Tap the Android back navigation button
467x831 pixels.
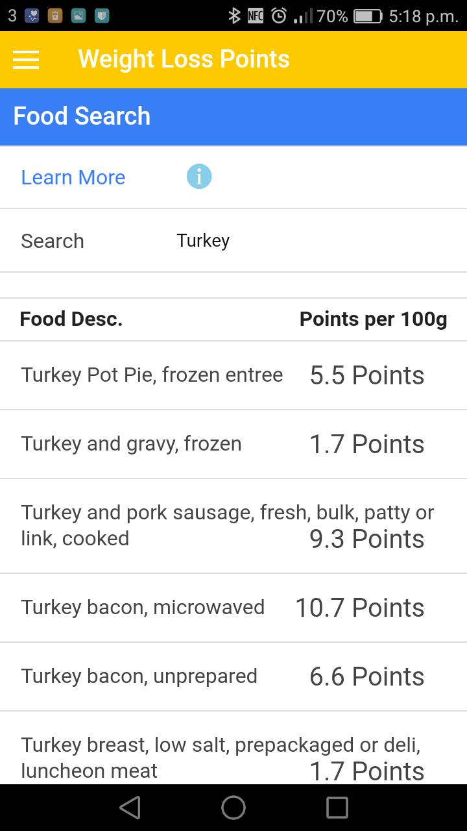(130, 808)
